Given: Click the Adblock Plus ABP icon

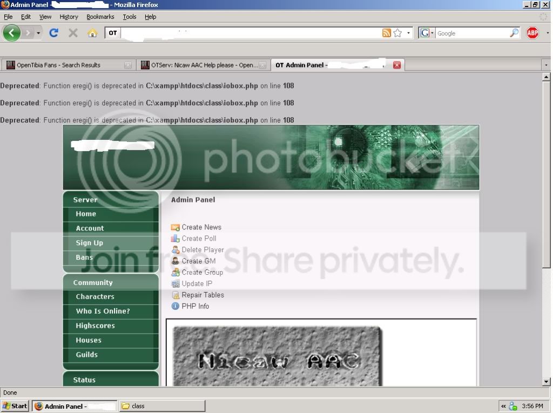Looking at the screenshot, I should point(532,33).
